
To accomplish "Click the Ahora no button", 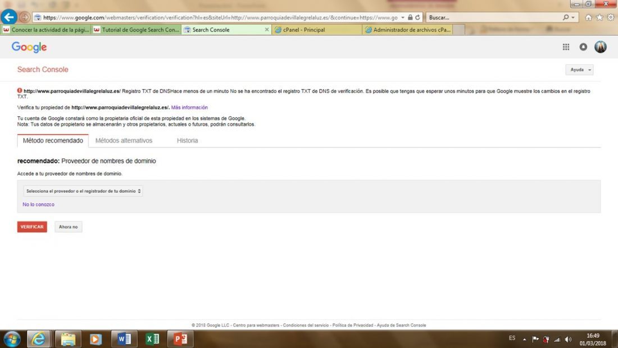I will 68,227.
